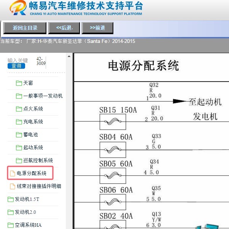Select the 发动机1.5T tree label

pos(27,199)
